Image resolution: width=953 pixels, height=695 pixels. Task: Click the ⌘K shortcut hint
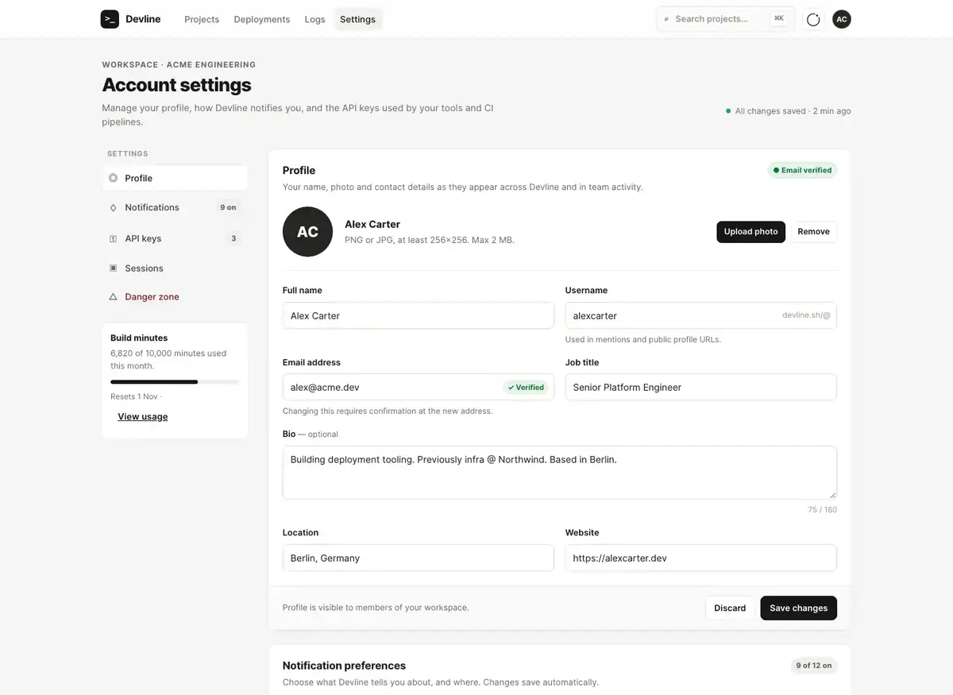pyautogui.click(x=779, y=18)
